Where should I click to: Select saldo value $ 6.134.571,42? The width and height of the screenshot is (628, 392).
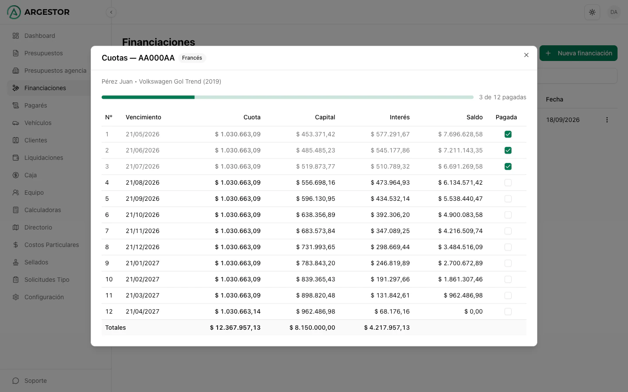coord(461,182)
